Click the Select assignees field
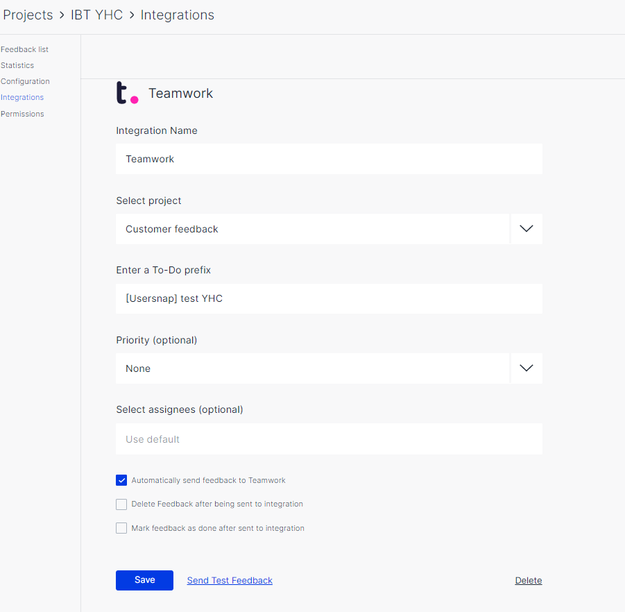 pyautogui.click(x=329, y=439)
